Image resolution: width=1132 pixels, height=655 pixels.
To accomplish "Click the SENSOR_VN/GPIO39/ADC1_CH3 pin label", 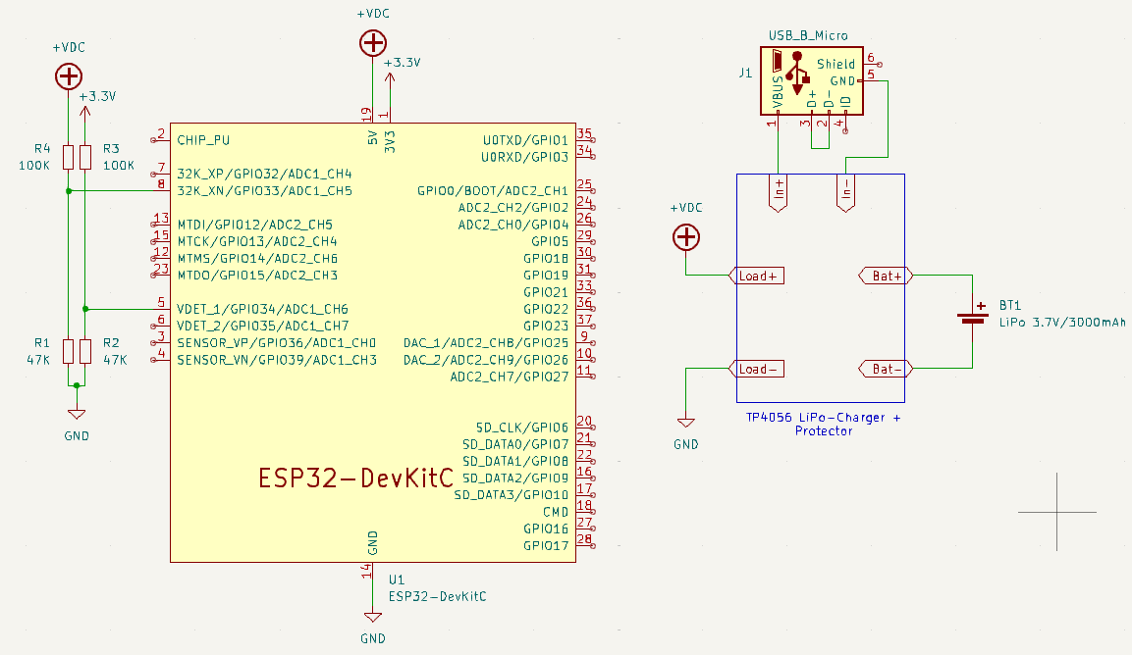I will 277,359.
